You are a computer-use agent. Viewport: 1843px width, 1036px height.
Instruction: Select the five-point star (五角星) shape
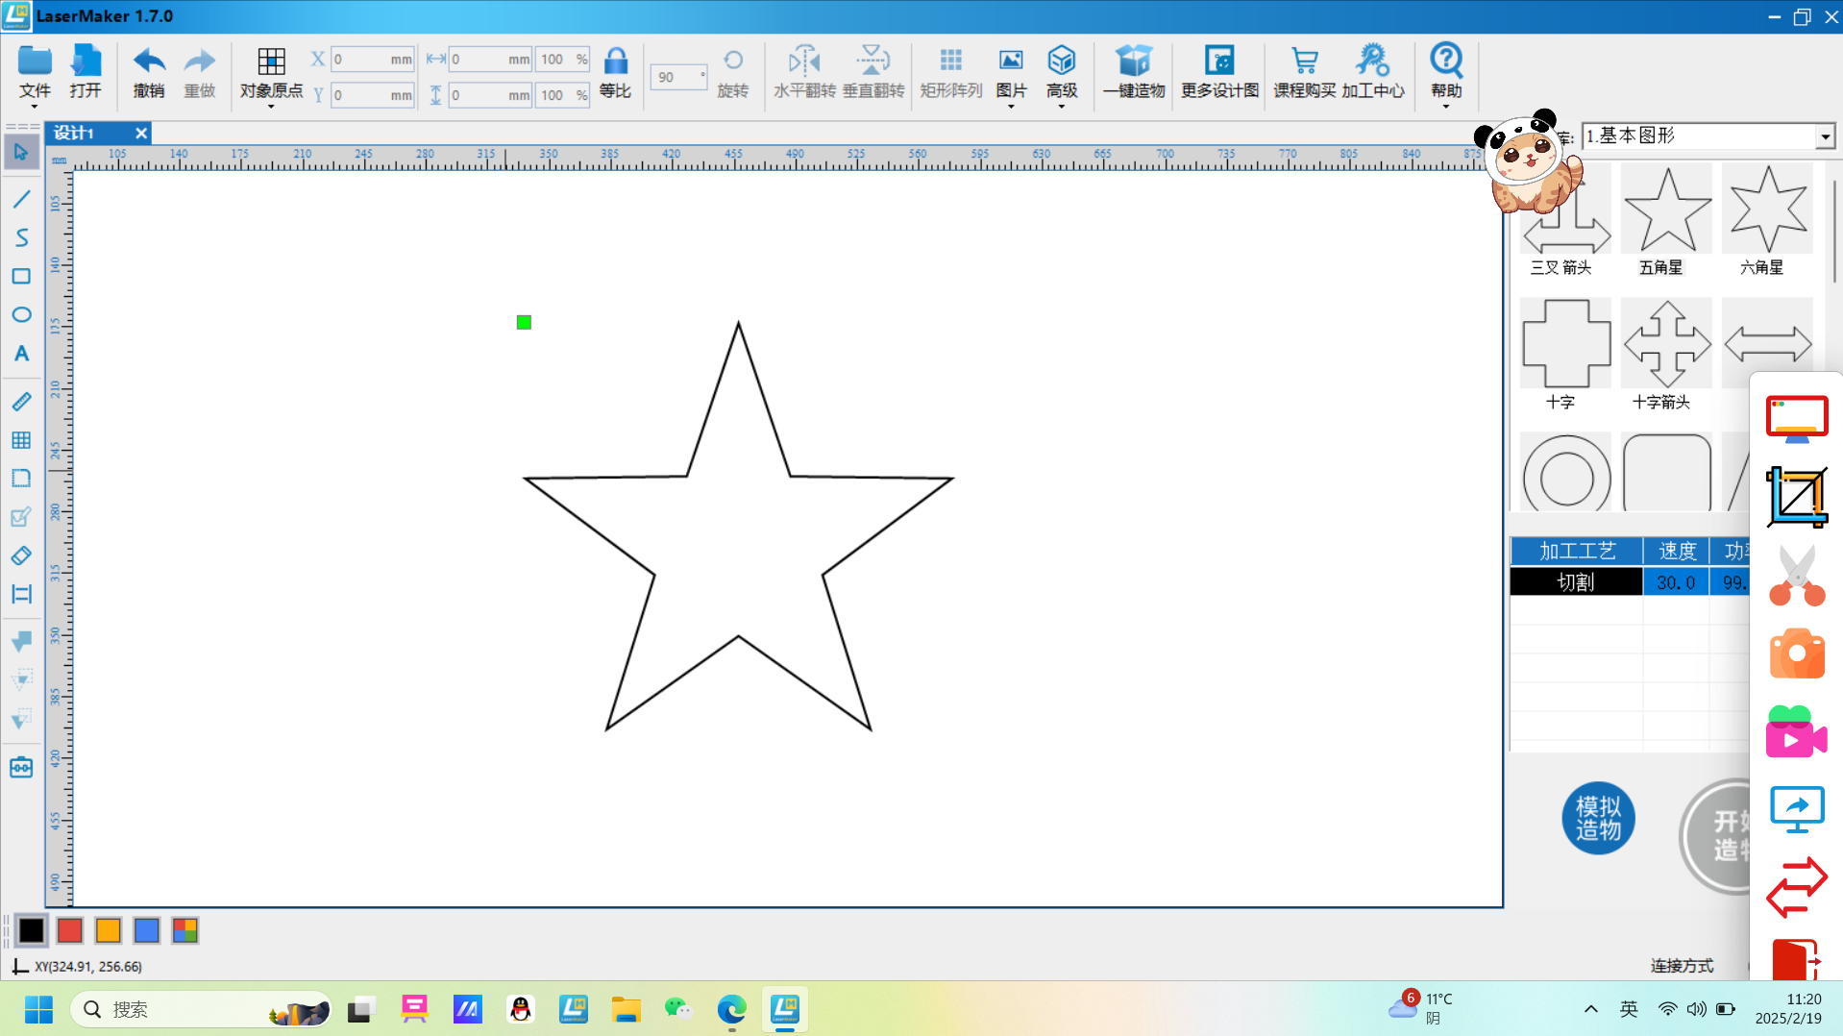[x=1666, y=219]
